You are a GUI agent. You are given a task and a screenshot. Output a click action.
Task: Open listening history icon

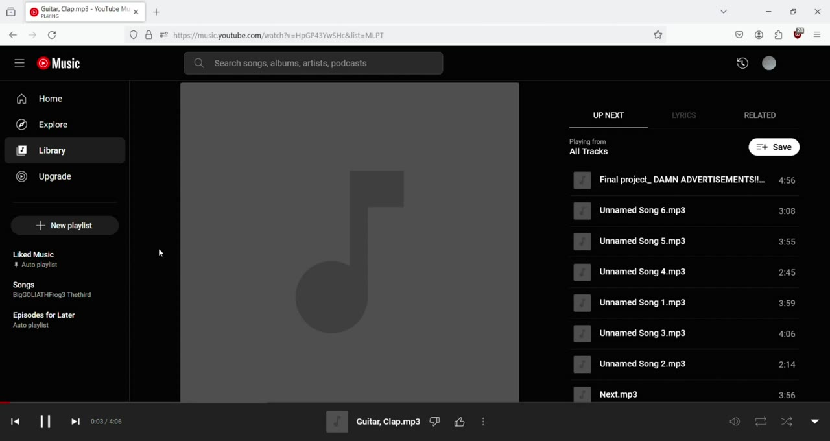point(742,63)
